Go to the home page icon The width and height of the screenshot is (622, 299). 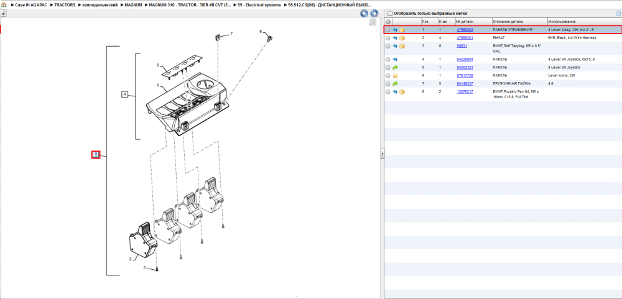(4, 5)
